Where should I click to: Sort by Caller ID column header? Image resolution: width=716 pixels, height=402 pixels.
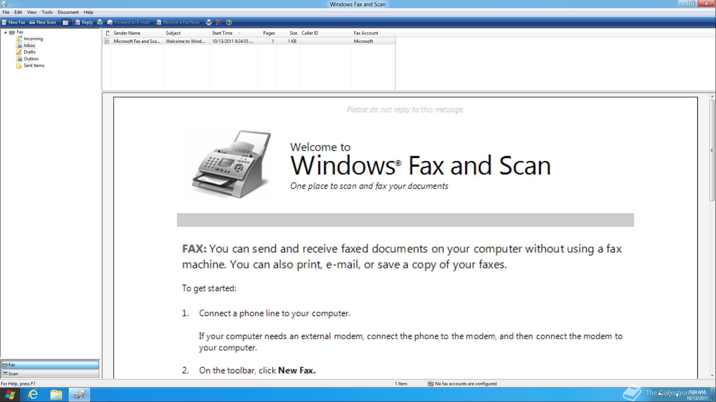tap(325, 33)
